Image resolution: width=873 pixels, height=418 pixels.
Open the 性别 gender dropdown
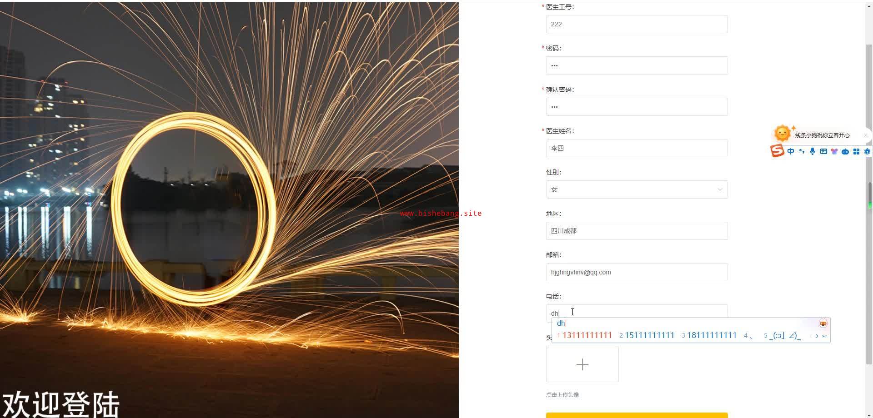tap(637, 189)
